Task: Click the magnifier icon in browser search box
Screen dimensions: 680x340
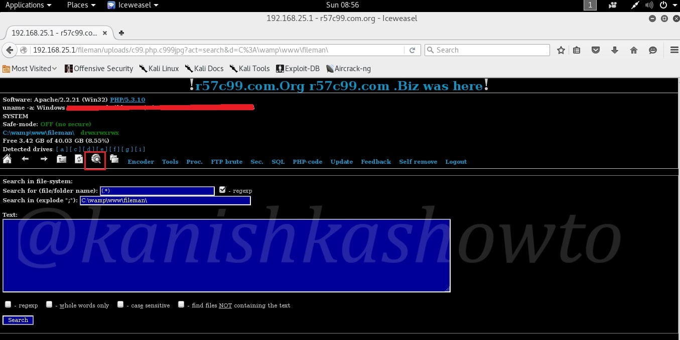Action: (430, 50)
